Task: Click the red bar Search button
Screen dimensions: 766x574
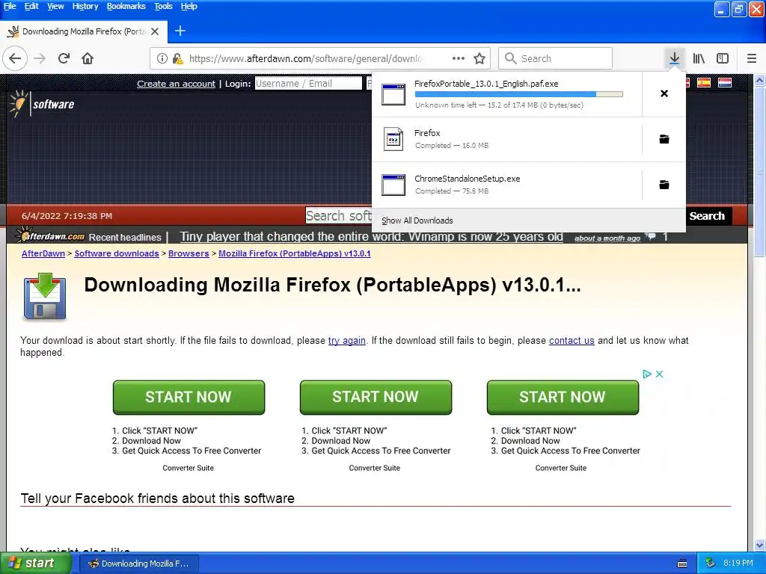Action: point(707,216)
